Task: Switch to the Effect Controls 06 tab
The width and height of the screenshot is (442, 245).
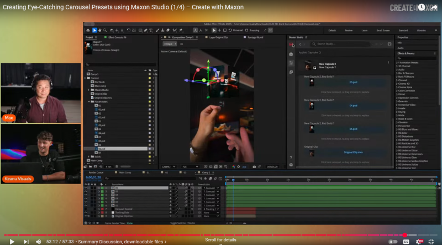Action: click(117, 37)
